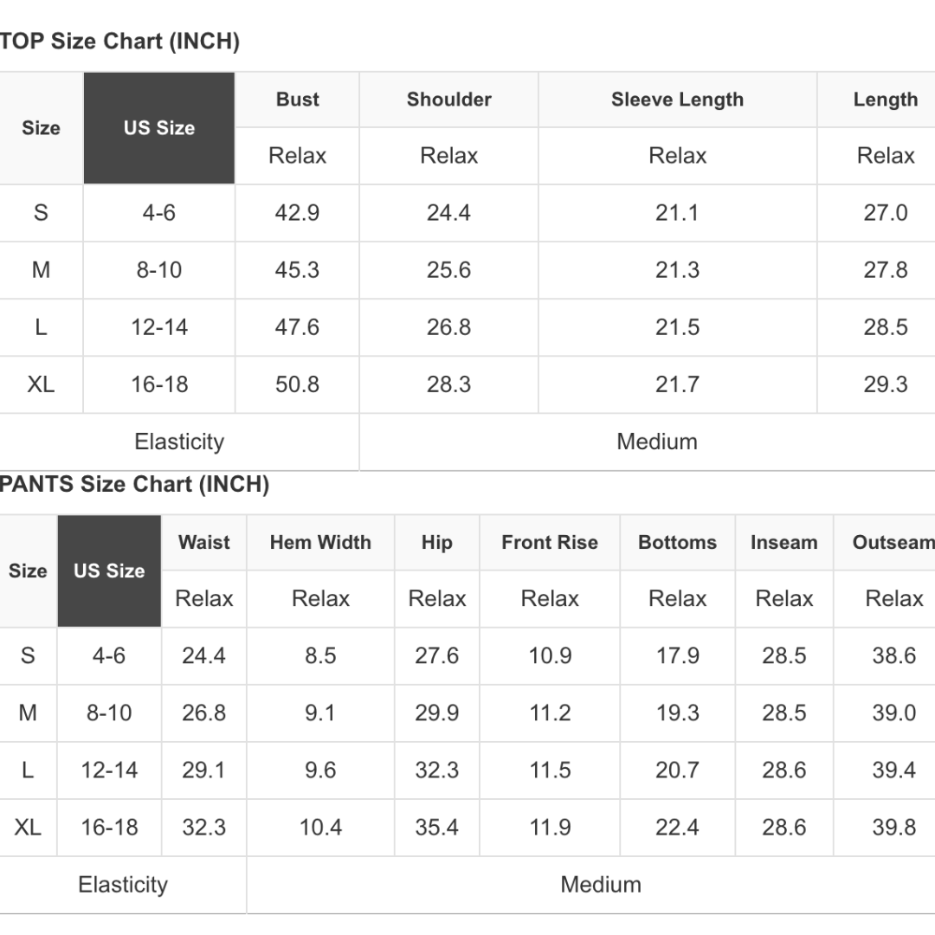Click the 22.4 bottoms measurement cell
The image size is (935, 935).
click(x=677, y=828)
